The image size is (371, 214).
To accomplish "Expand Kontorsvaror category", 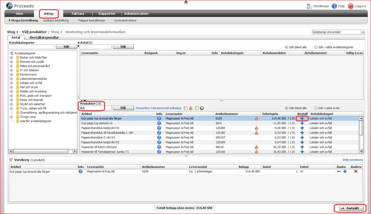I will tap(11, 74).
